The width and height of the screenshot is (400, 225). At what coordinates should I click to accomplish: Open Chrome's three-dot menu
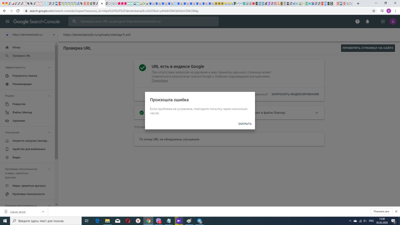(396, 11)
